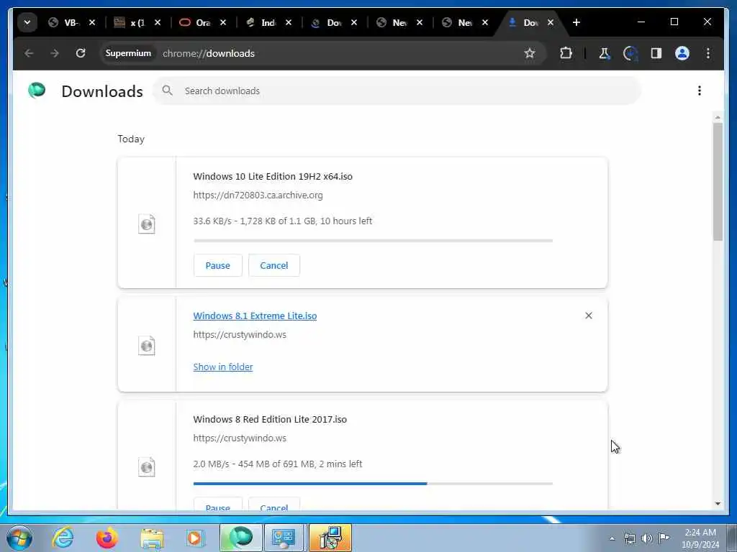The height and width of the screenshot is (552, 737).
Task: Switch to the Supermium taskbar button
Action: pyautogui.click(x=240, y=538)
